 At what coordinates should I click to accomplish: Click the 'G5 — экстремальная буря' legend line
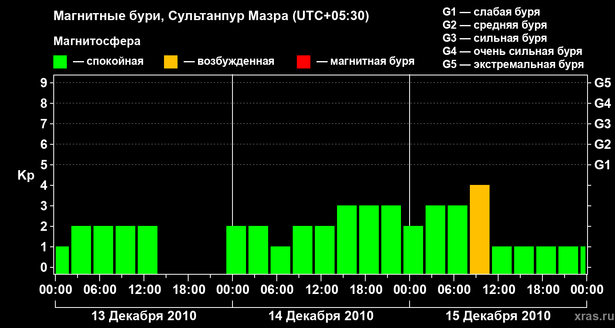[x=513, y=65]
